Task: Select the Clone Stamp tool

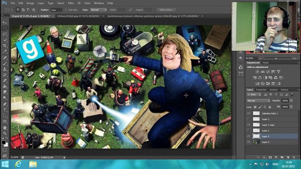Action: pos(5,69)
